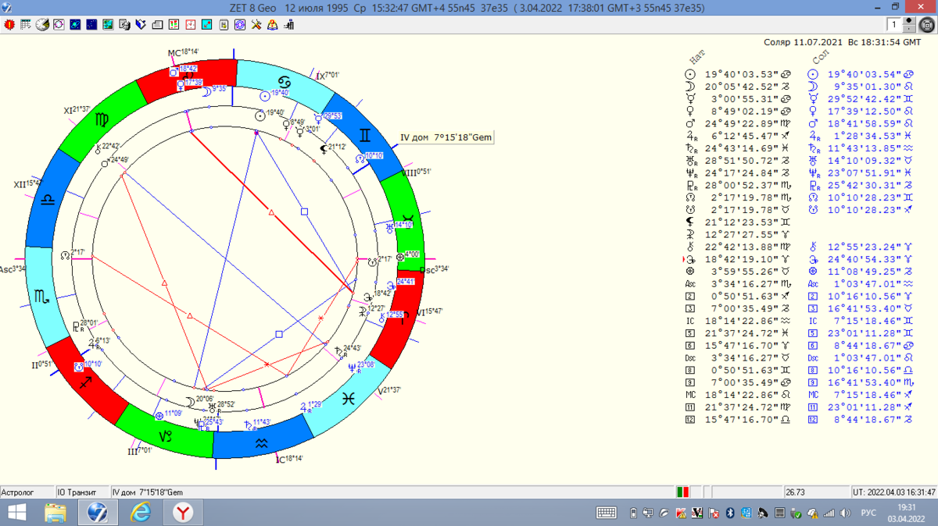Open settings via wrench and screwdriver icon

tap(256, 25)
